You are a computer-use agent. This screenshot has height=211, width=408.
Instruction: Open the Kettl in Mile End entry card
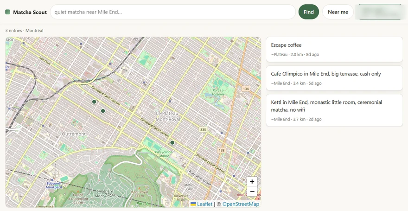(x=334, y=110)
